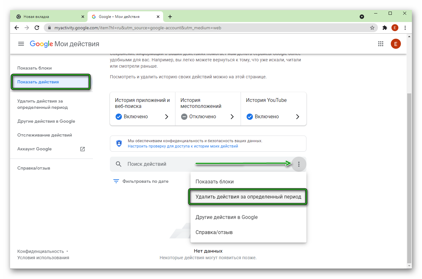Open Конфиденциальность footer link

click(41, 251)
